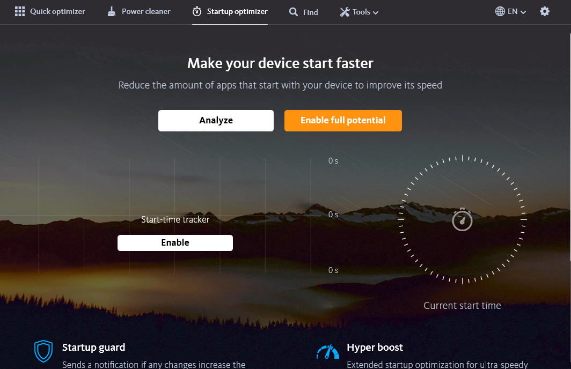Open the EN language dropdown arrow
Screen dimensions: 571x369
click(x=523, y=12)
